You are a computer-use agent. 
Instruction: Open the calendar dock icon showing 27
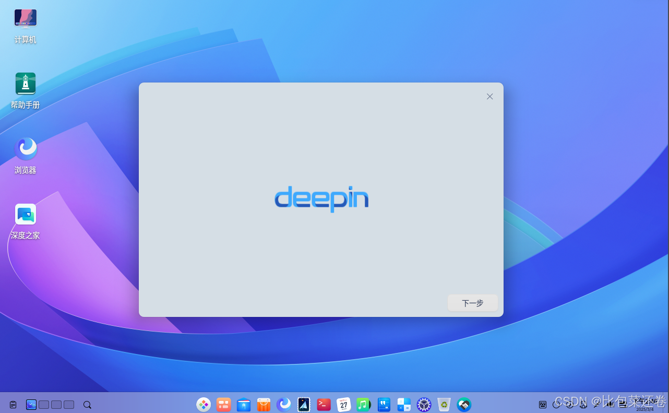pos(344,404)
